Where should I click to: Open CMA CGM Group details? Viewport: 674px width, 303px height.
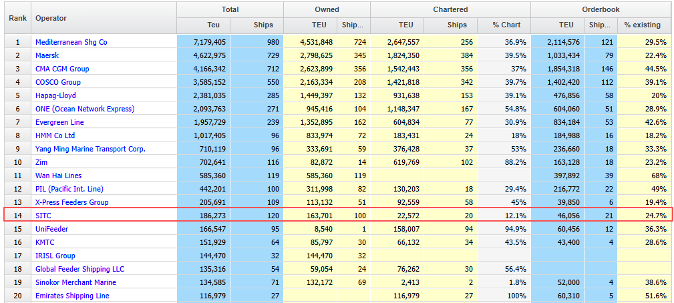[x=62, y=69]
